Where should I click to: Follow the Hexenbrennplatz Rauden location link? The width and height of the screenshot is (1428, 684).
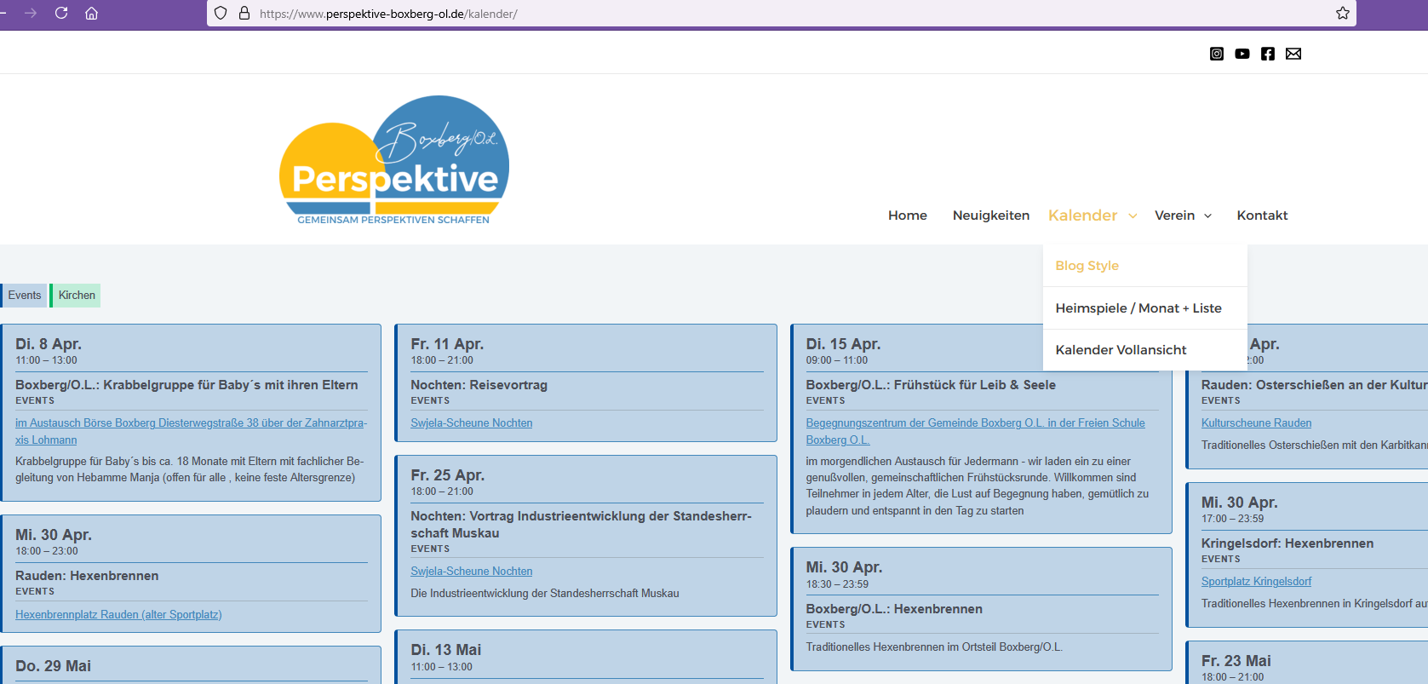click(x=118, y=615)
